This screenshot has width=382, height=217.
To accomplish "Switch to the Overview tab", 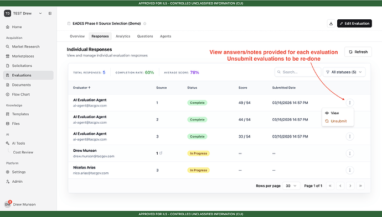I will [x=77, y=36].
